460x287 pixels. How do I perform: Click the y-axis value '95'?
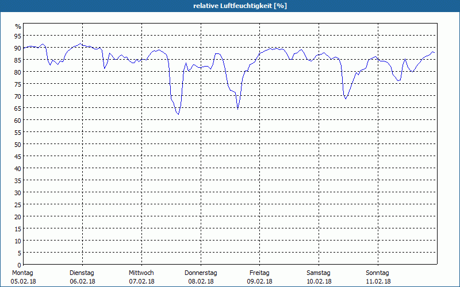pyautogui.click(x=18, y=36)
